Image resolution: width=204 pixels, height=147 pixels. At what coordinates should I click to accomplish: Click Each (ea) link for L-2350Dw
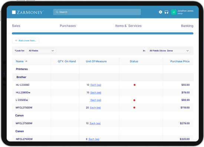pos(96,100)
